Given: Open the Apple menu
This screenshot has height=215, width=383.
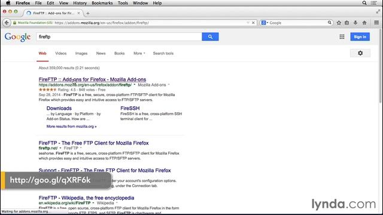Looking at the screenshot, I should [8, 3].
